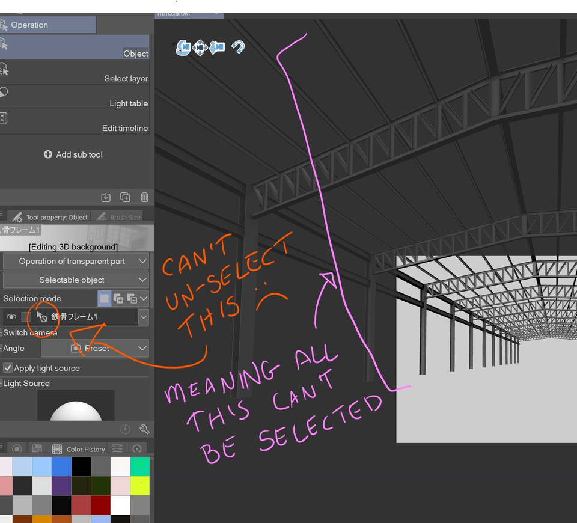This screenshot has width=577, height=523.
Task: Open the Tool property: Object tab
Action: (50, 217)
